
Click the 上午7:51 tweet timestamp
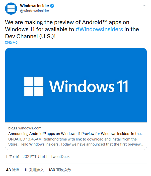pyautogui.click(x=12, y=156)
